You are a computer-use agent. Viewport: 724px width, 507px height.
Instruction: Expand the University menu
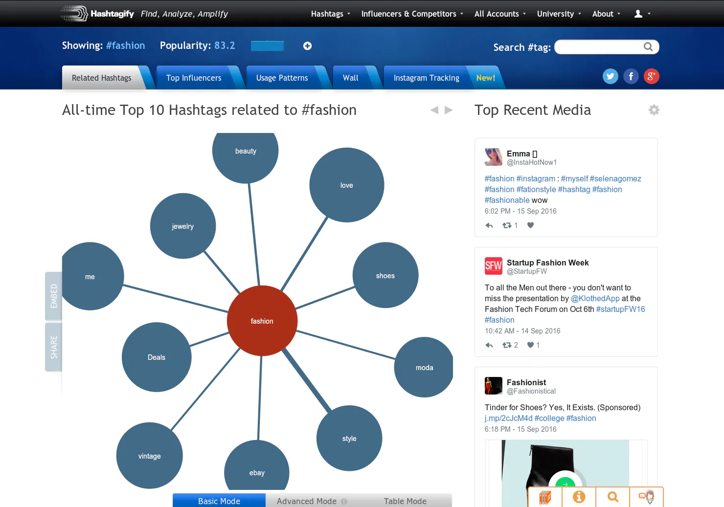tap(559, 14)
